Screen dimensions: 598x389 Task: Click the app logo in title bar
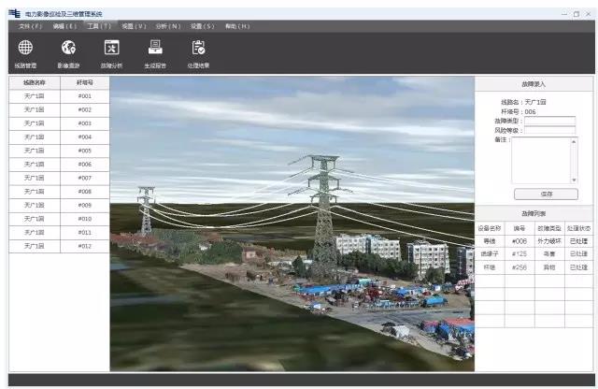point(13,14)
